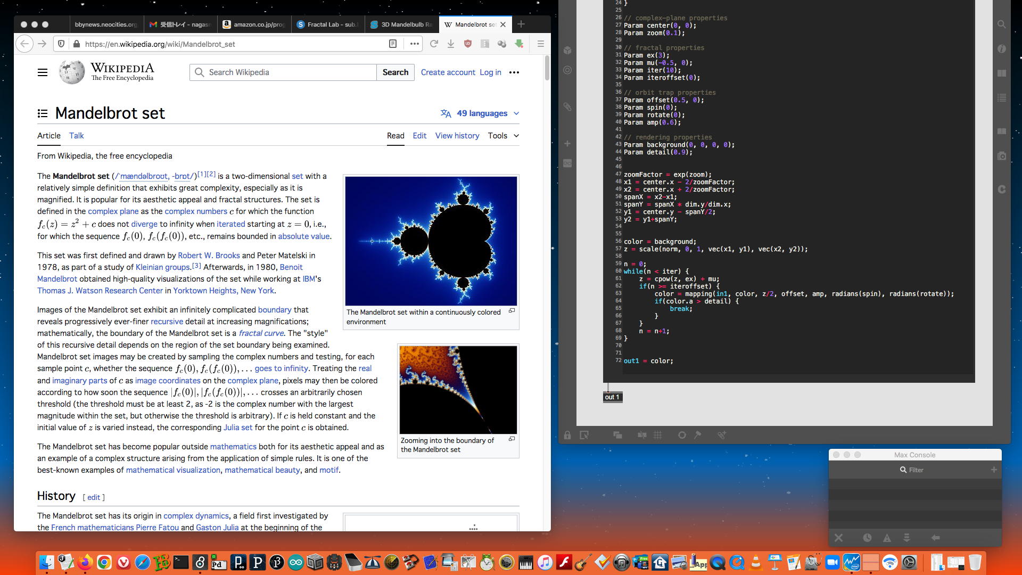
Task: Click the Wikipedia Search button
Action: pos(395,72)
